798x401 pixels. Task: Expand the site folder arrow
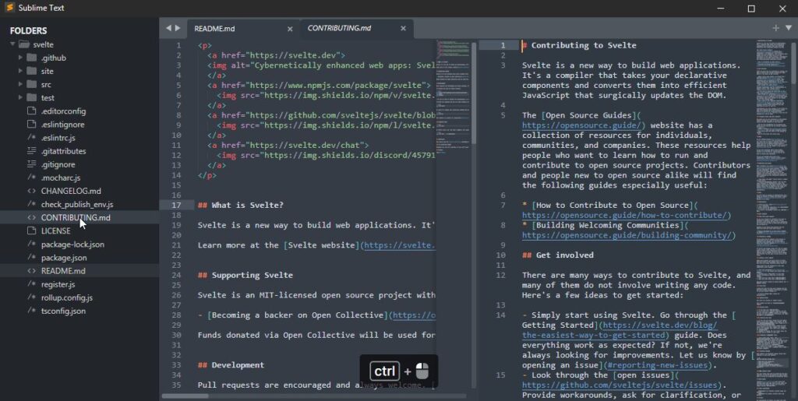pos(20,71)
